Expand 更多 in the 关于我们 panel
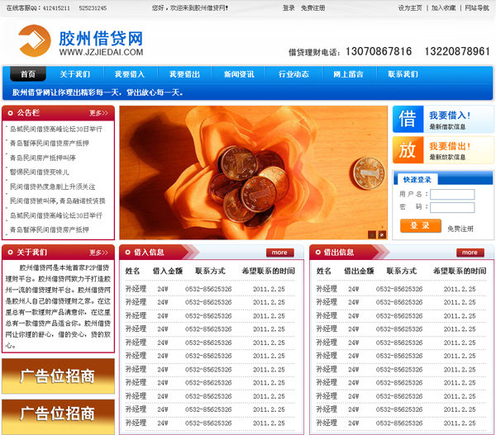 point(98,253)
